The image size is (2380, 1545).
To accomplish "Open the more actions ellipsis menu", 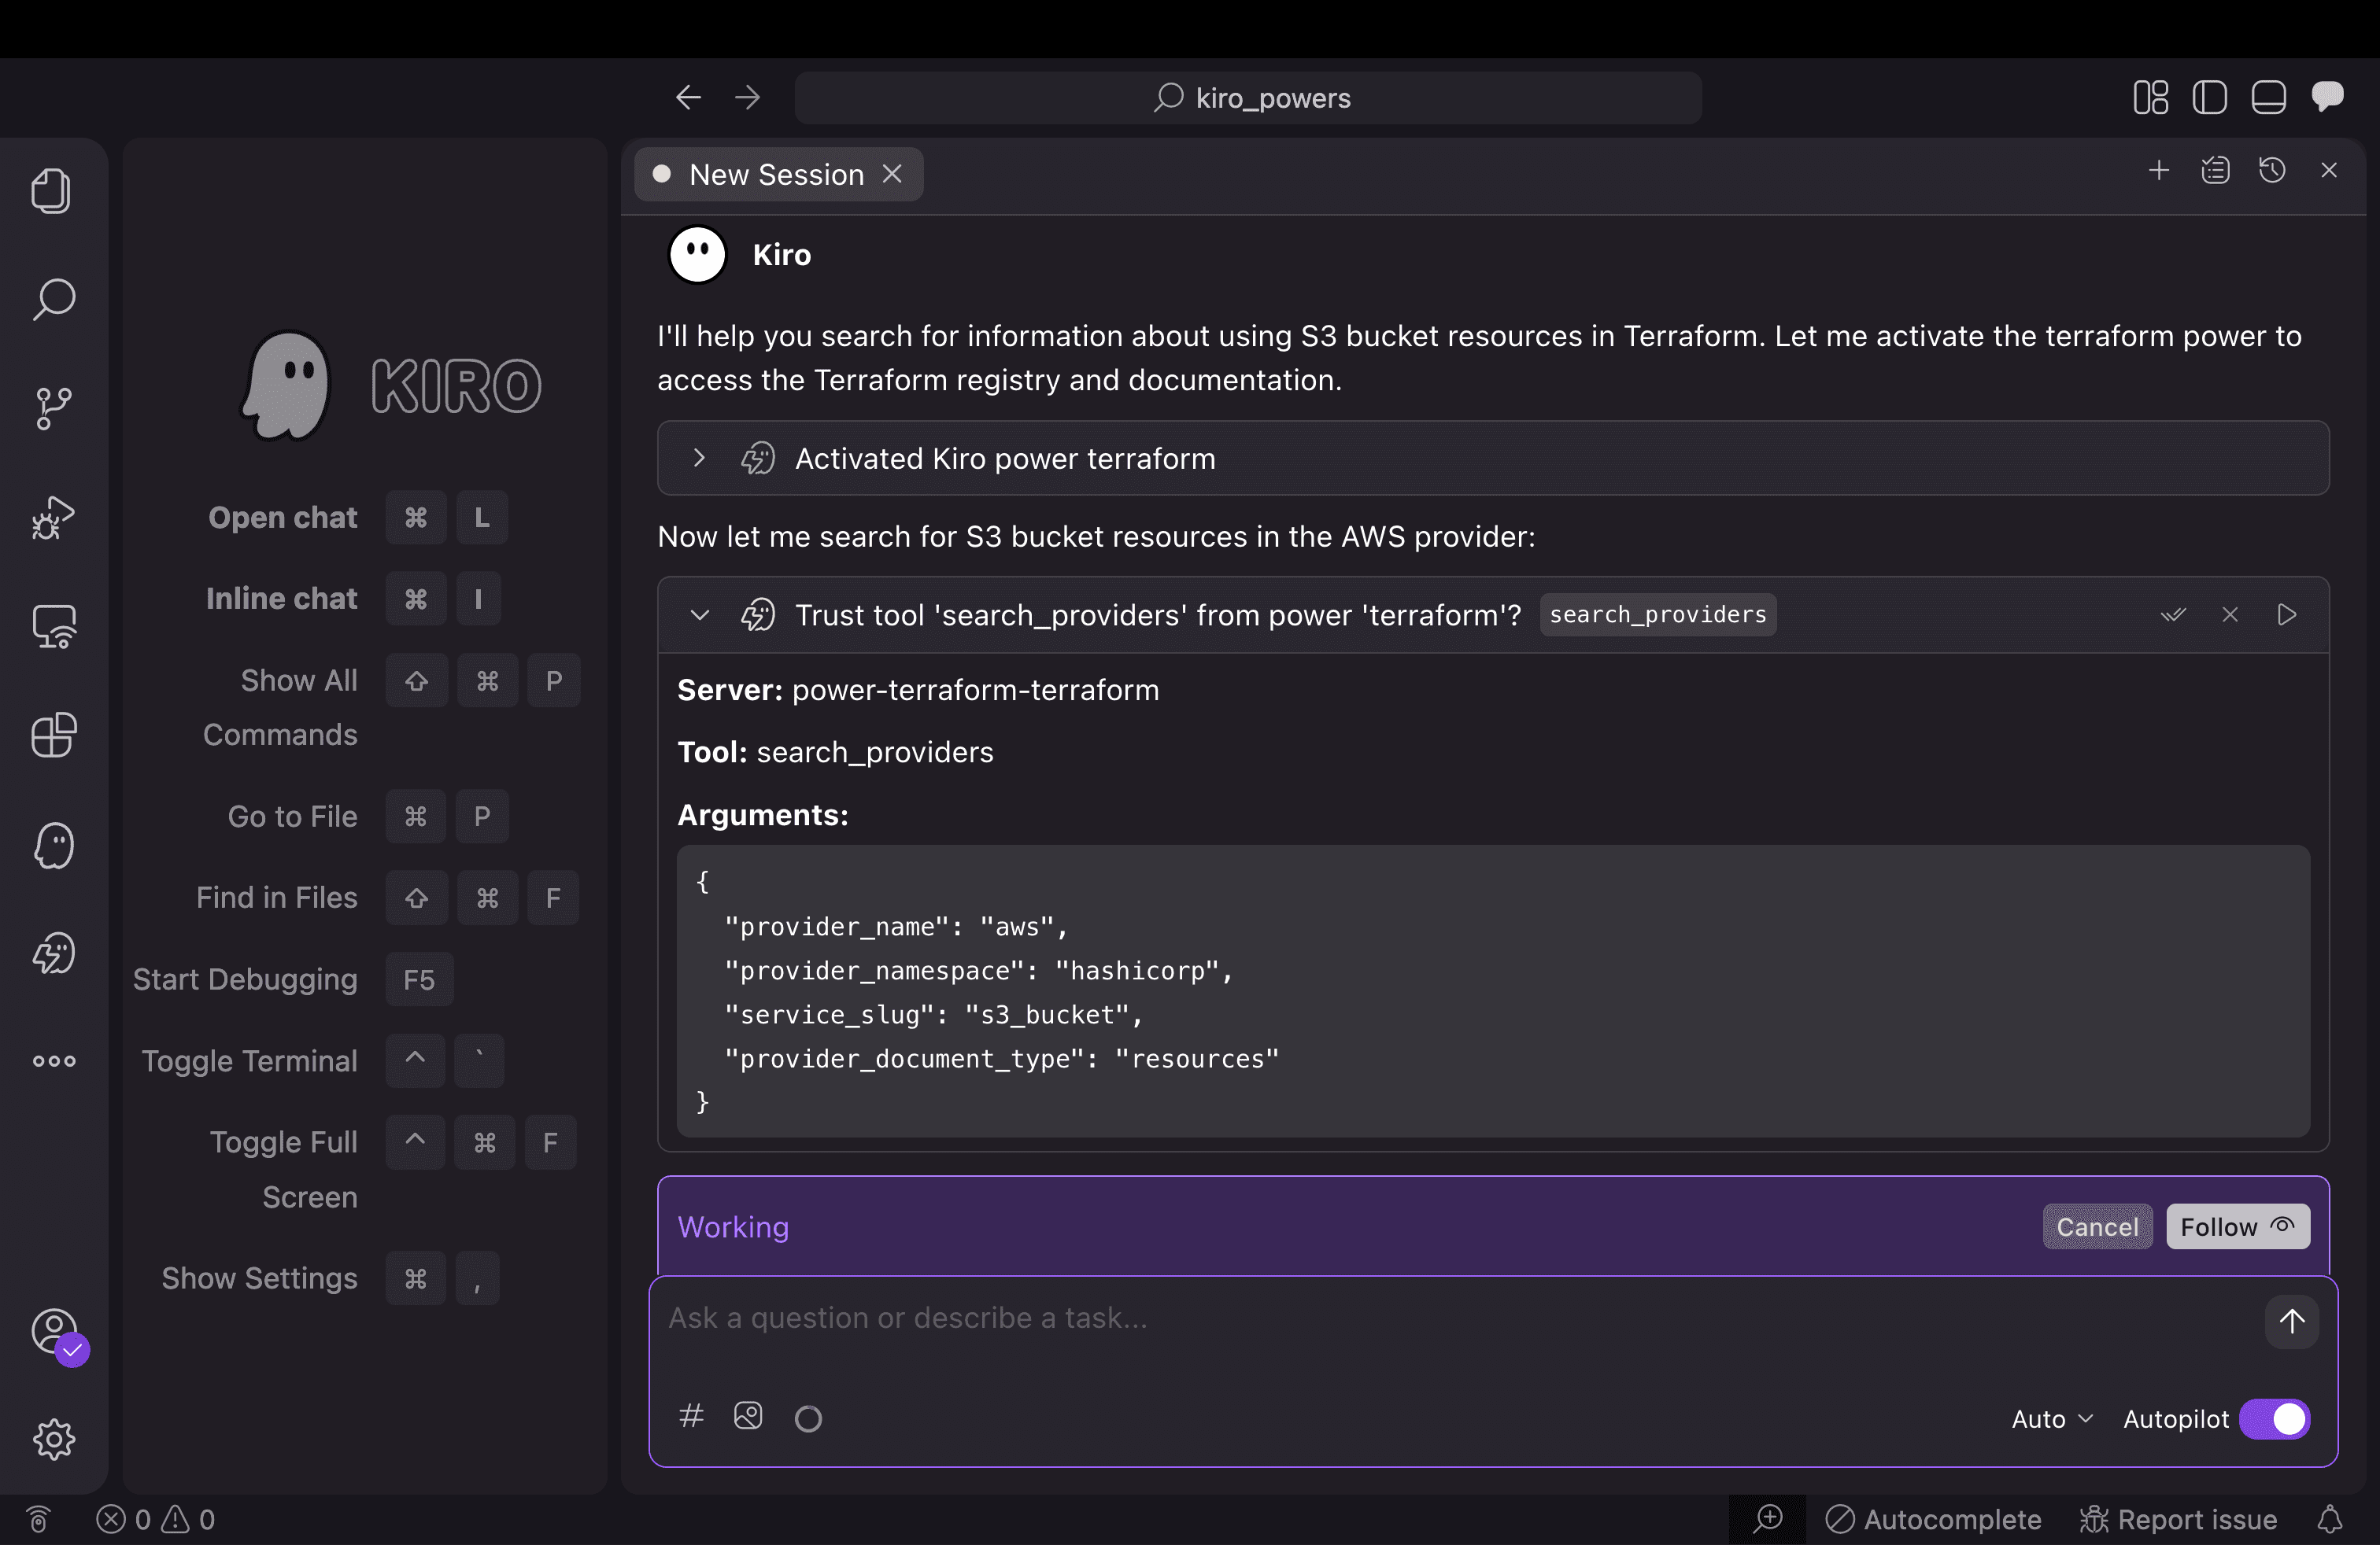I will tap(52, 1060).
